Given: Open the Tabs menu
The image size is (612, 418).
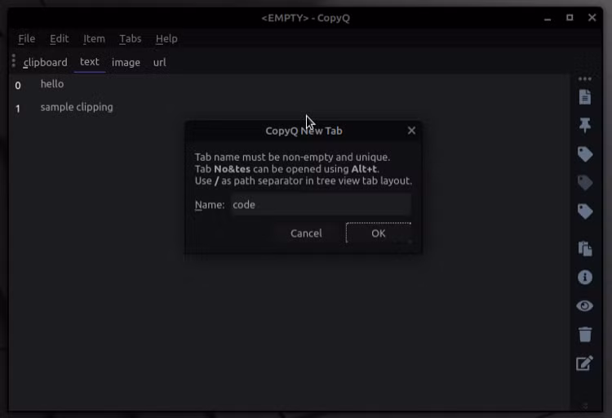Looking at the screenshot, I should [131, 38].
